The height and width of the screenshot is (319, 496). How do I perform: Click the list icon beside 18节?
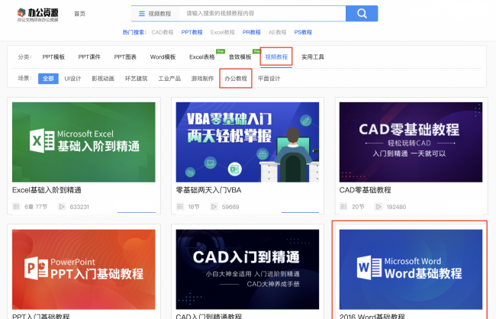pyautogui.click(x=180, y=207)
